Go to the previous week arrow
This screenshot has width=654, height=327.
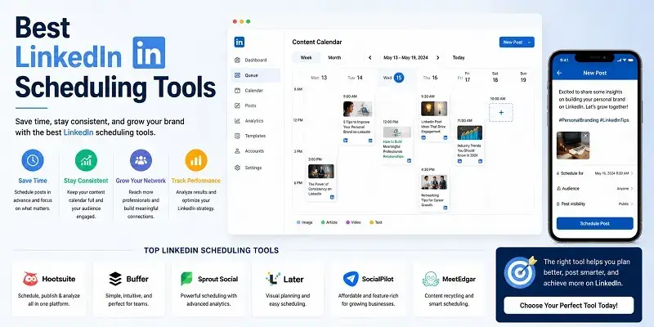point(370,57)
